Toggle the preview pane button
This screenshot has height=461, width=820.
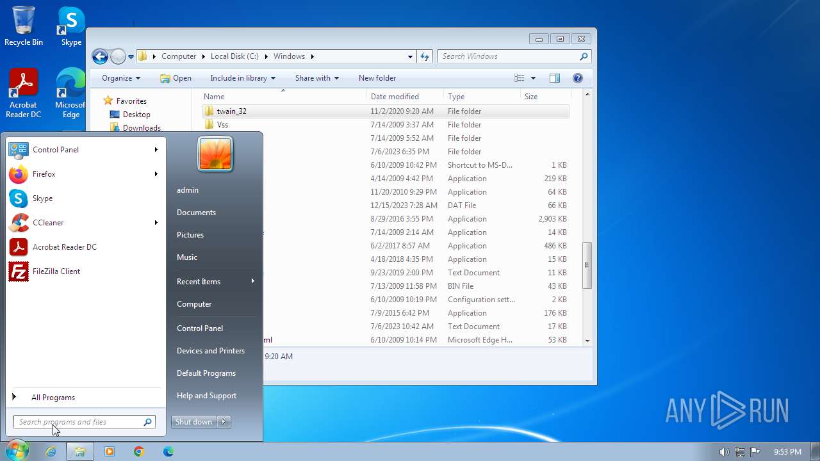click(555, 78)
